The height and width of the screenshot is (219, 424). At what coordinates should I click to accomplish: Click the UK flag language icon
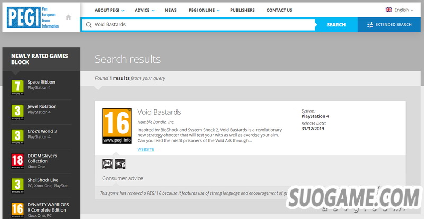click(388, 10)
